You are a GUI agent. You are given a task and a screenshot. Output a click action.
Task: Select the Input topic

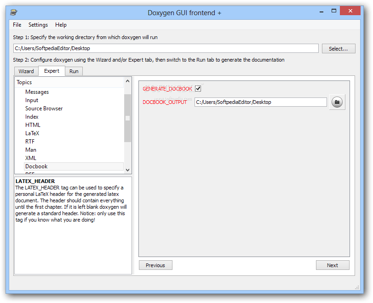[32, 100]
